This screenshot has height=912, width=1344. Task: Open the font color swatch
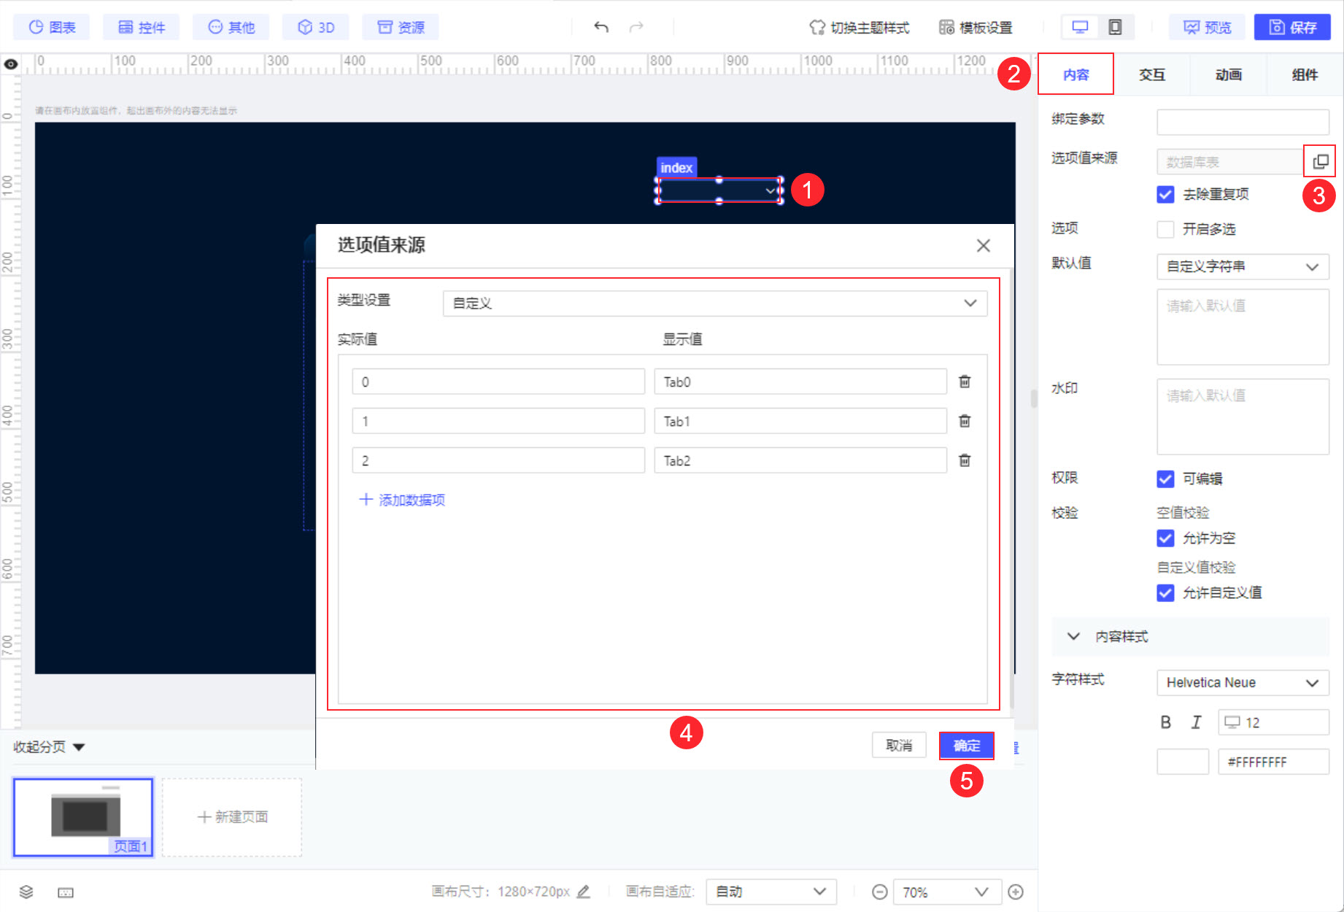point(1183,762)
